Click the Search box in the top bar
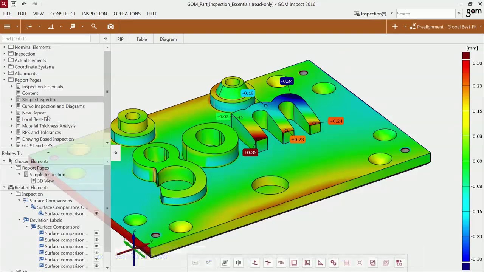Viewport: 484px width, 272px height. (425, 14)
